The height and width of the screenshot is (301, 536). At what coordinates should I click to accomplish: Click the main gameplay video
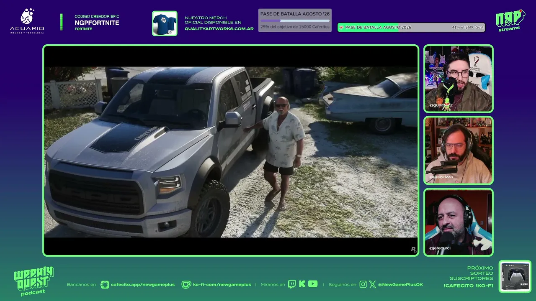[x=231, y=150]
